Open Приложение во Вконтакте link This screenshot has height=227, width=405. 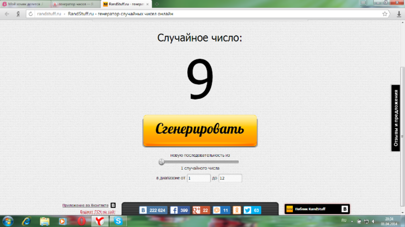tap(85, 205)
